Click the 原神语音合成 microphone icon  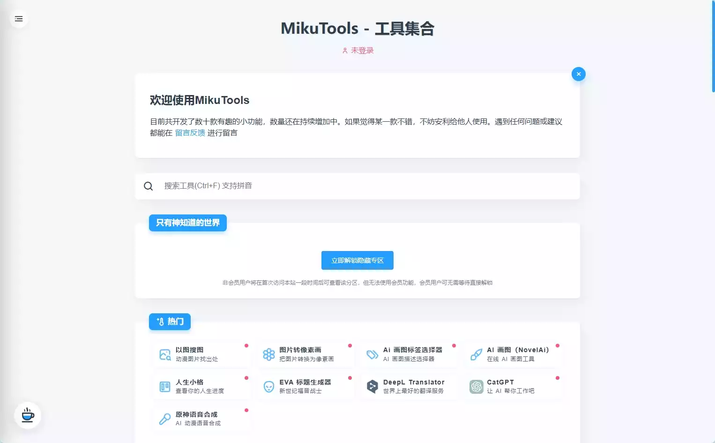165,419
